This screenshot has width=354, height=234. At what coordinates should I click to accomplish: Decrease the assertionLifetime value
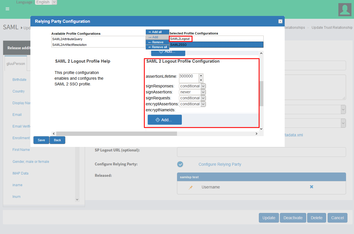coord(201,81)
